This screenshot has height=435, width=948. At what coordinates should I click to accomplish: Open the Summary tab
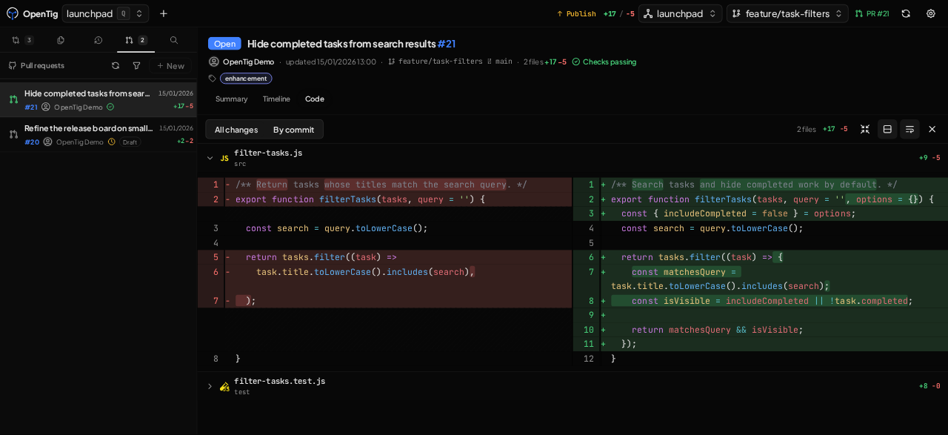coord(232,99)
